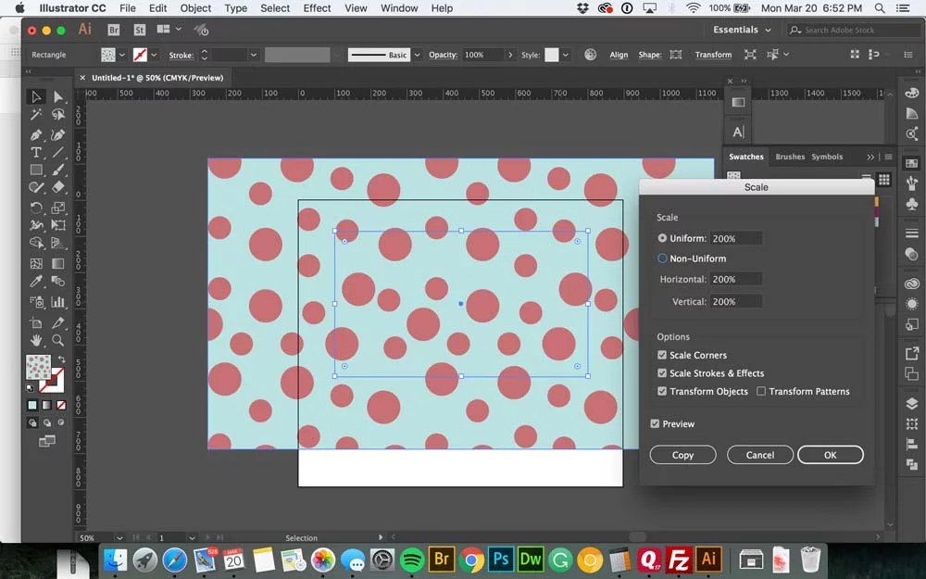This screenshot has width=926, height=579.
Task: Pick the Eyedropper tool
Action: point(37,280)
